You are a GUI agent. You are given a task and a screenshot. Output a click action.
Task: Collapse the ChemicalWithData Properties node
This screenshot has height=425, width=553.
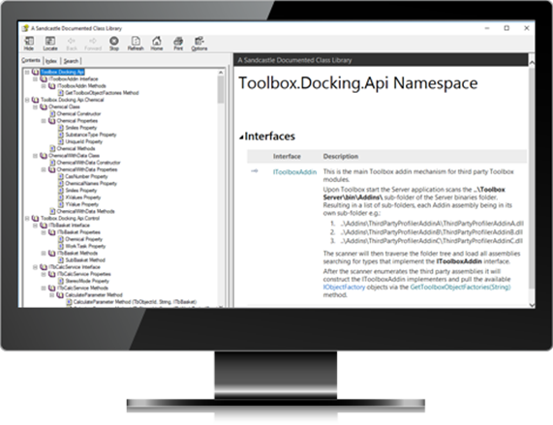coord(44,169)
